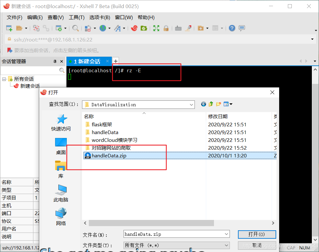
Task: Open the dropdown arrow beside Open session folder
Action: point(26,28)
